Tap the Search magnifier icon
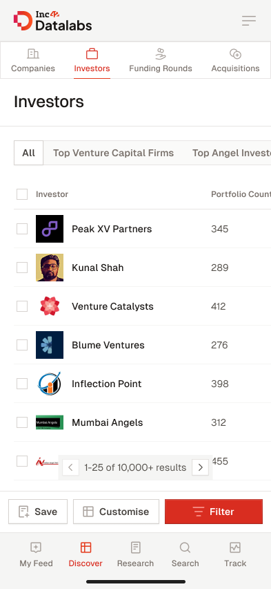This screenshot has height=589, width=271. 185,548
